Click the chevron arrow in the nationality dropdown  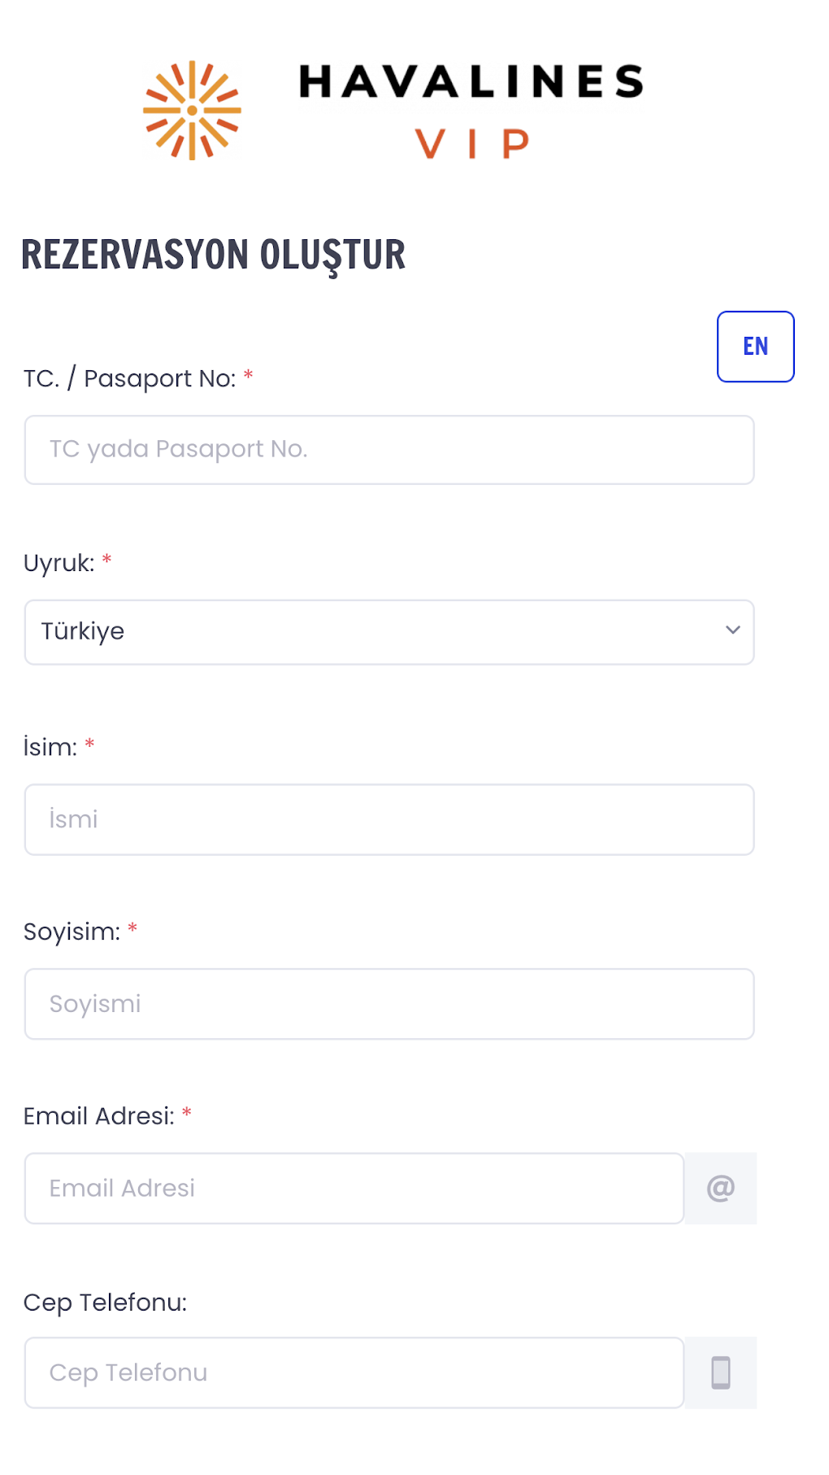tap(732, 631)
